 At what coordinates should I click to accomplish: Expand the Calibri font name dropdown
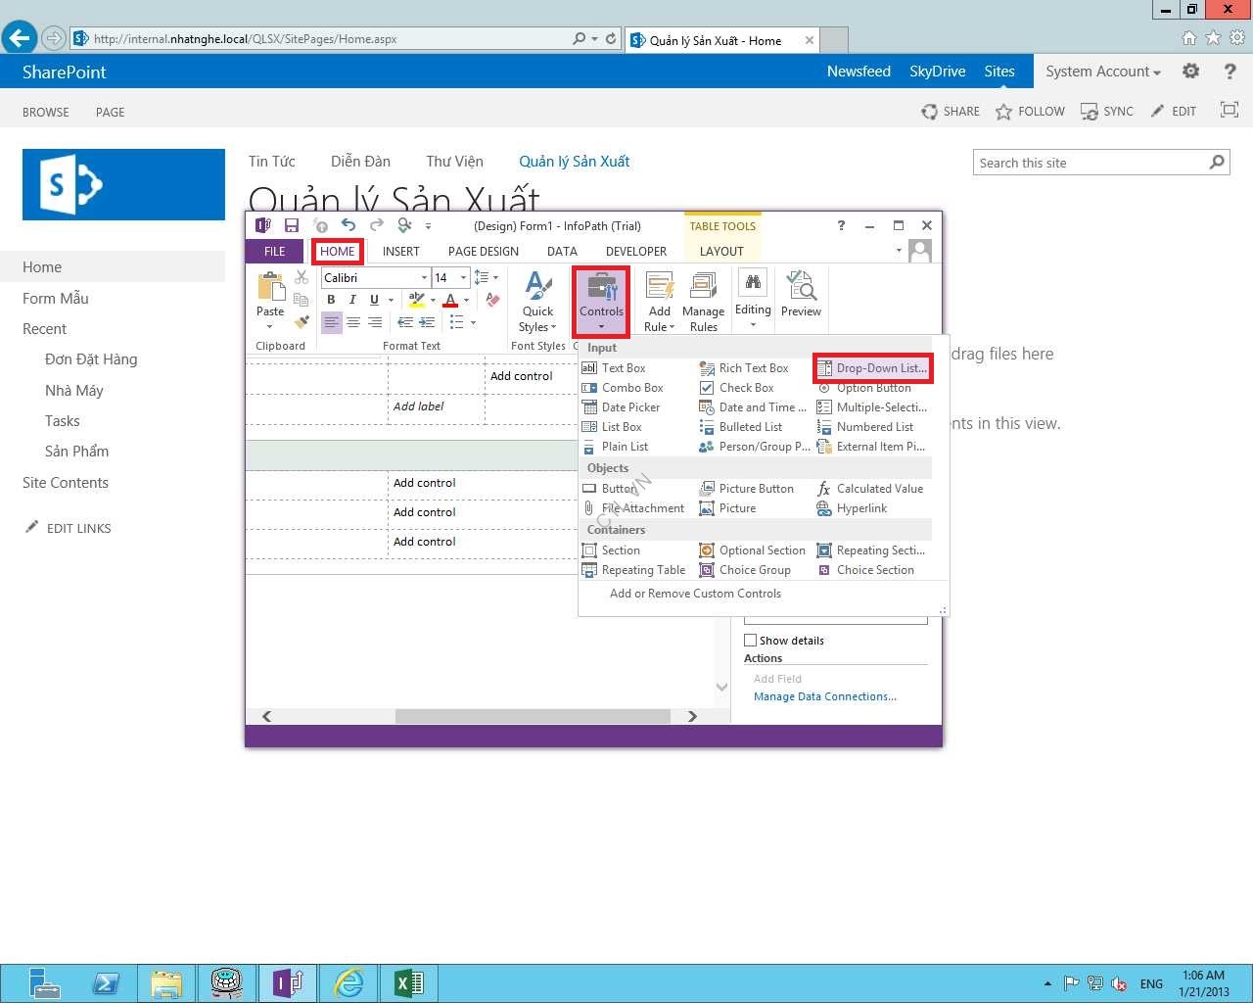(424, 278)
